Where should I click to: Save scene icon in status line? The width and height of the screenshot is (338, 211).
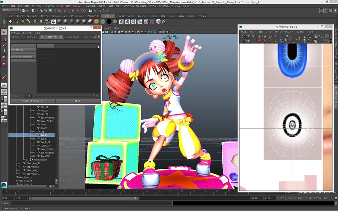coord(33,10)
